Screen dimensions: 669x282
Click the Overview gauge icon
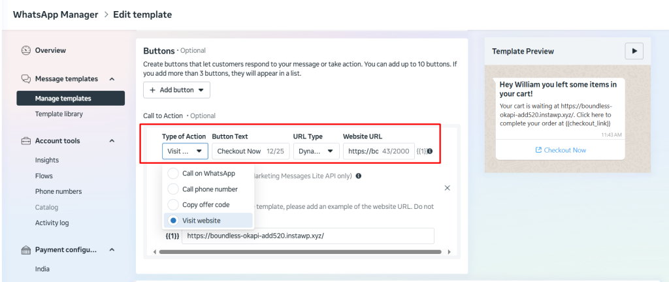pos(26,50)
